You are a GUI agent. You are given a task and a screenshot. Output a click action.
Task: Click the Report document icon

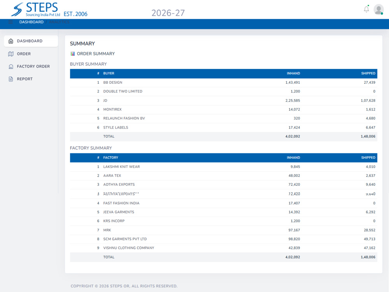[x=11, y=79]
